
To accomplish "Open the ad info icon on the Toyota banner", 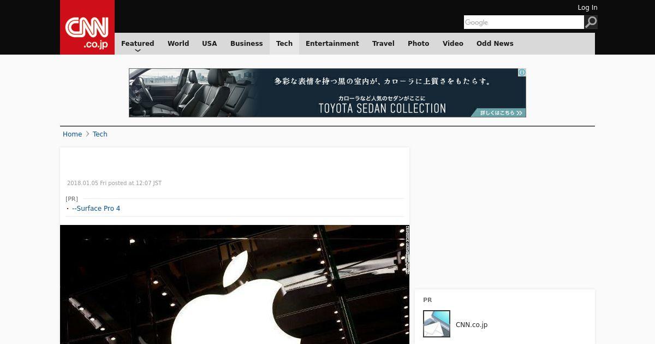I will [x=522, y=73].
